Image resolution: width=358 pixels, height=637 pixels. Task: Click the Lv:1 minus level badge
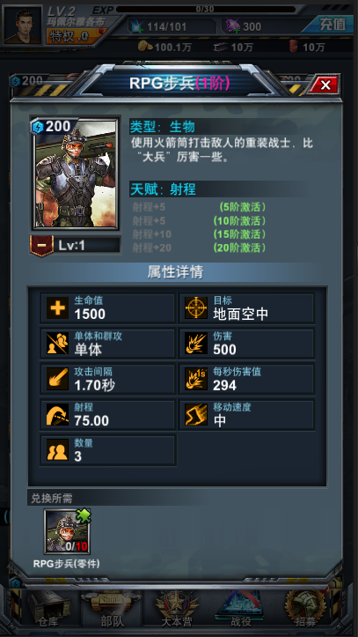coord(42,246)
